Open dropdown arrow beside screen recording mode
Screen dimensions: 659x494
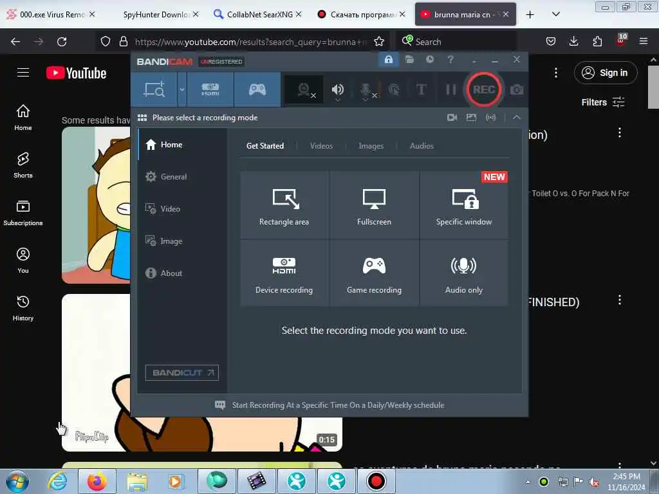[x=182, y=89]
